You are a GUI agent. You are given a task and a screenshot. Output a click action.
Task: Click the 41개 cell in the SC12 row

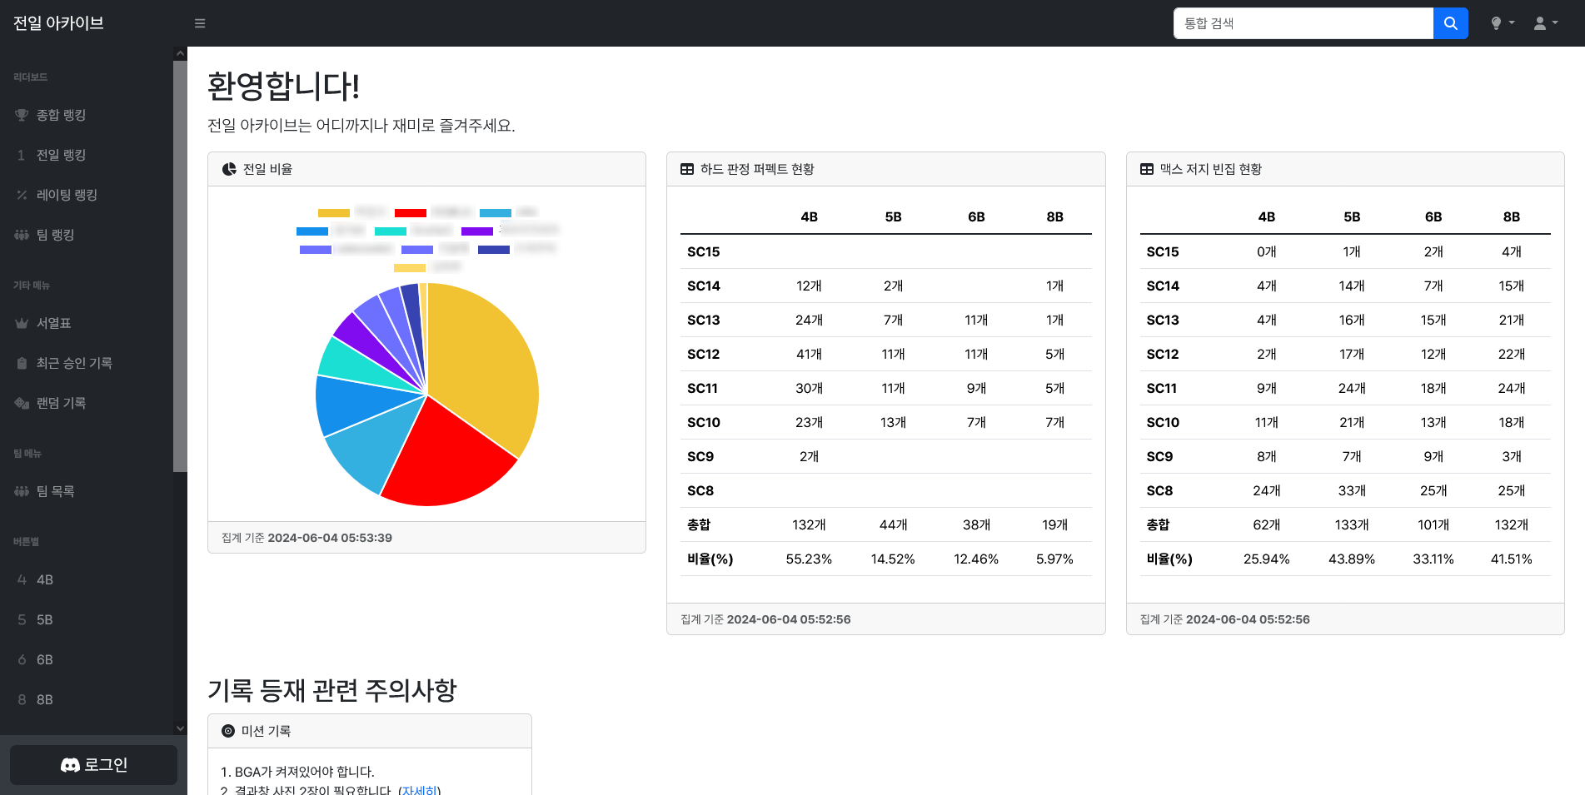click(809, 354)
